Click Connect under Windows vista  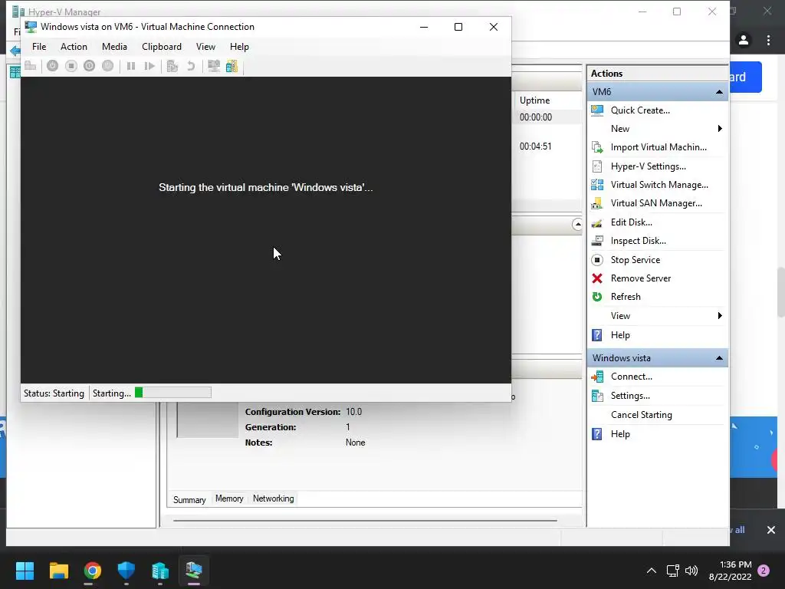[x=632, y=377]
